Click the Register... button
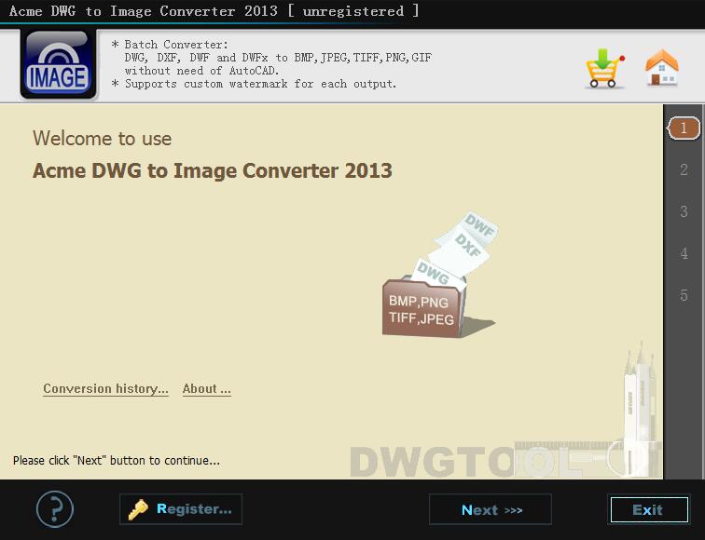The height and width of the screenshot is (540, 705). [x=181, y=509]
